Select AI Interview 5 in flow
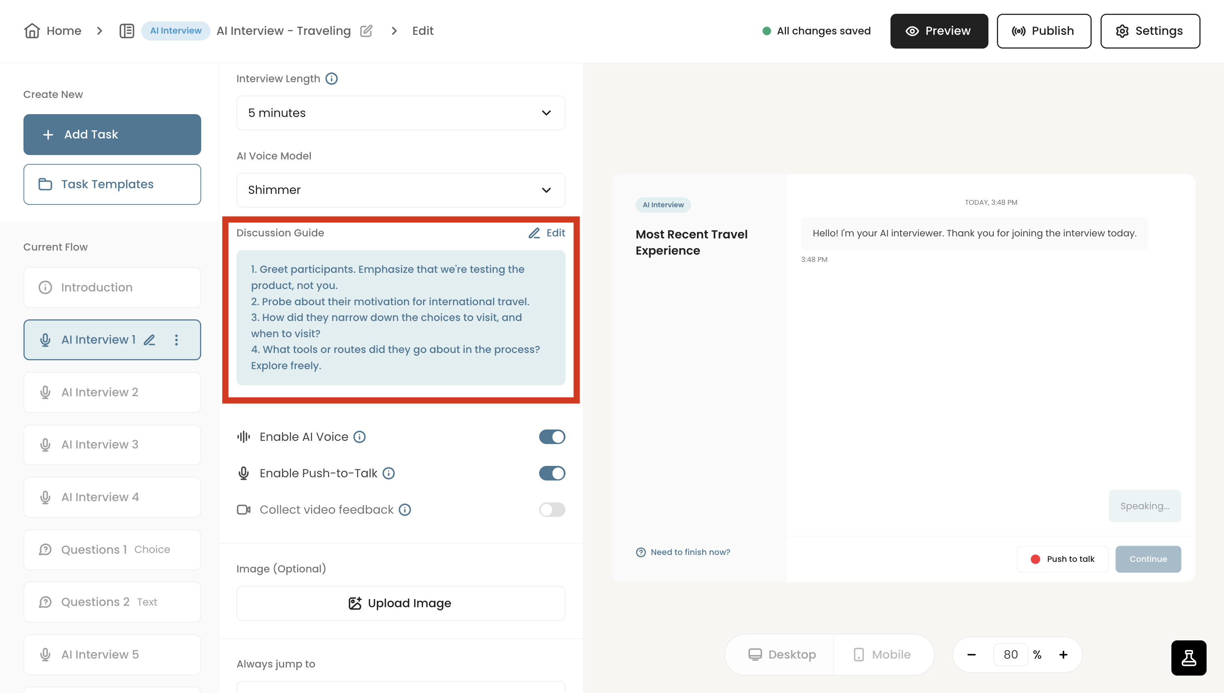This screenshot has height=693, width=1224. (x=112, y=655)
